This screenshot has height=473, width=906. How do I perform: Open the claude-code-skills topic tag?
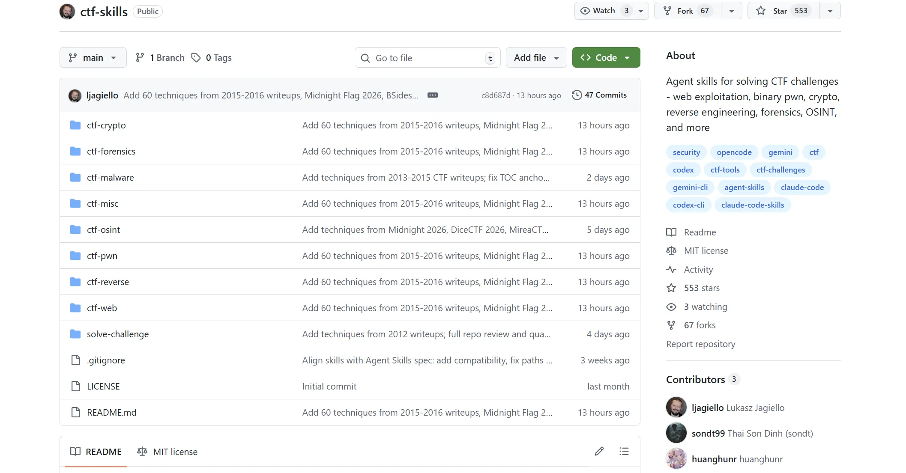coord(752,205)
